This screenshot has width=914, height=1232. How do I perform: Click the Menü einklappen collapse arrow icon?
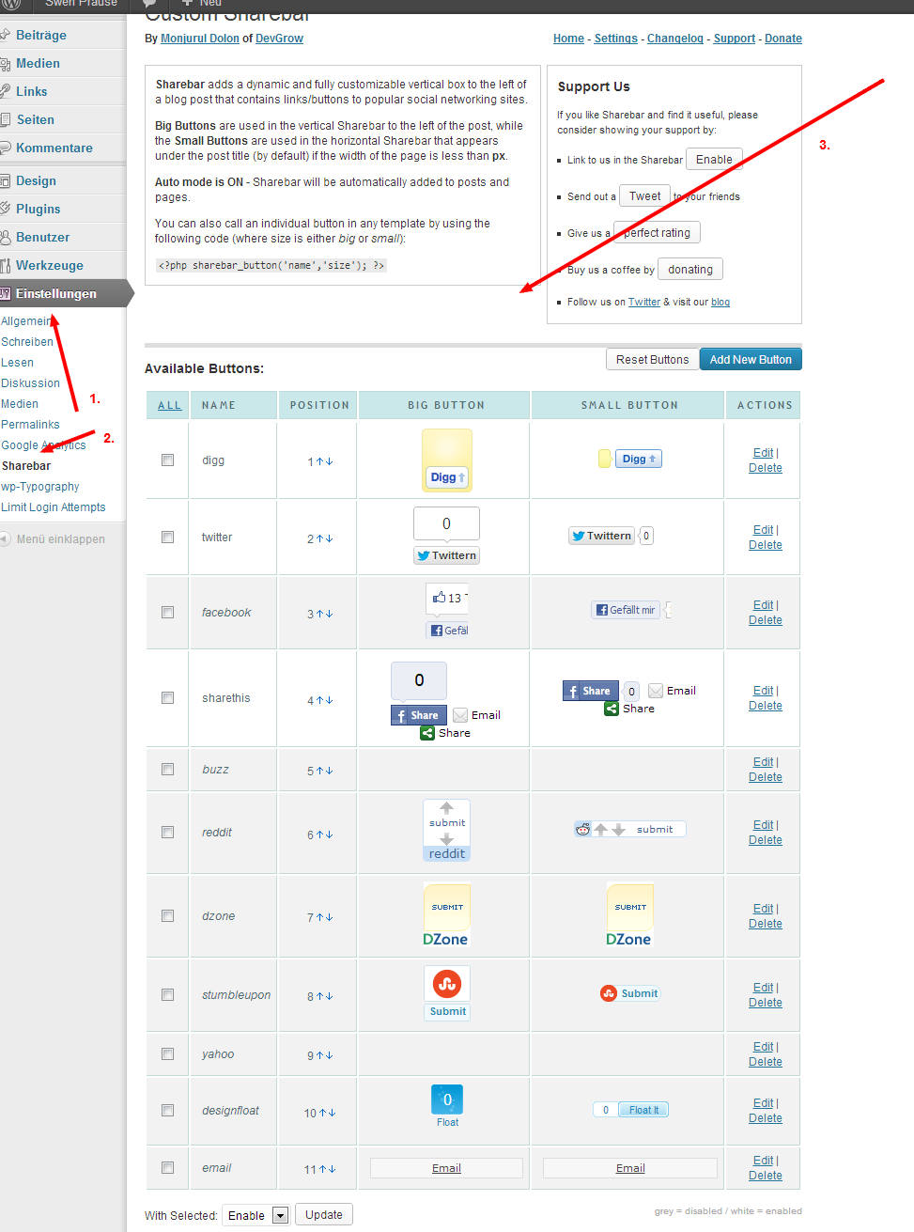[x=7, y=539]
